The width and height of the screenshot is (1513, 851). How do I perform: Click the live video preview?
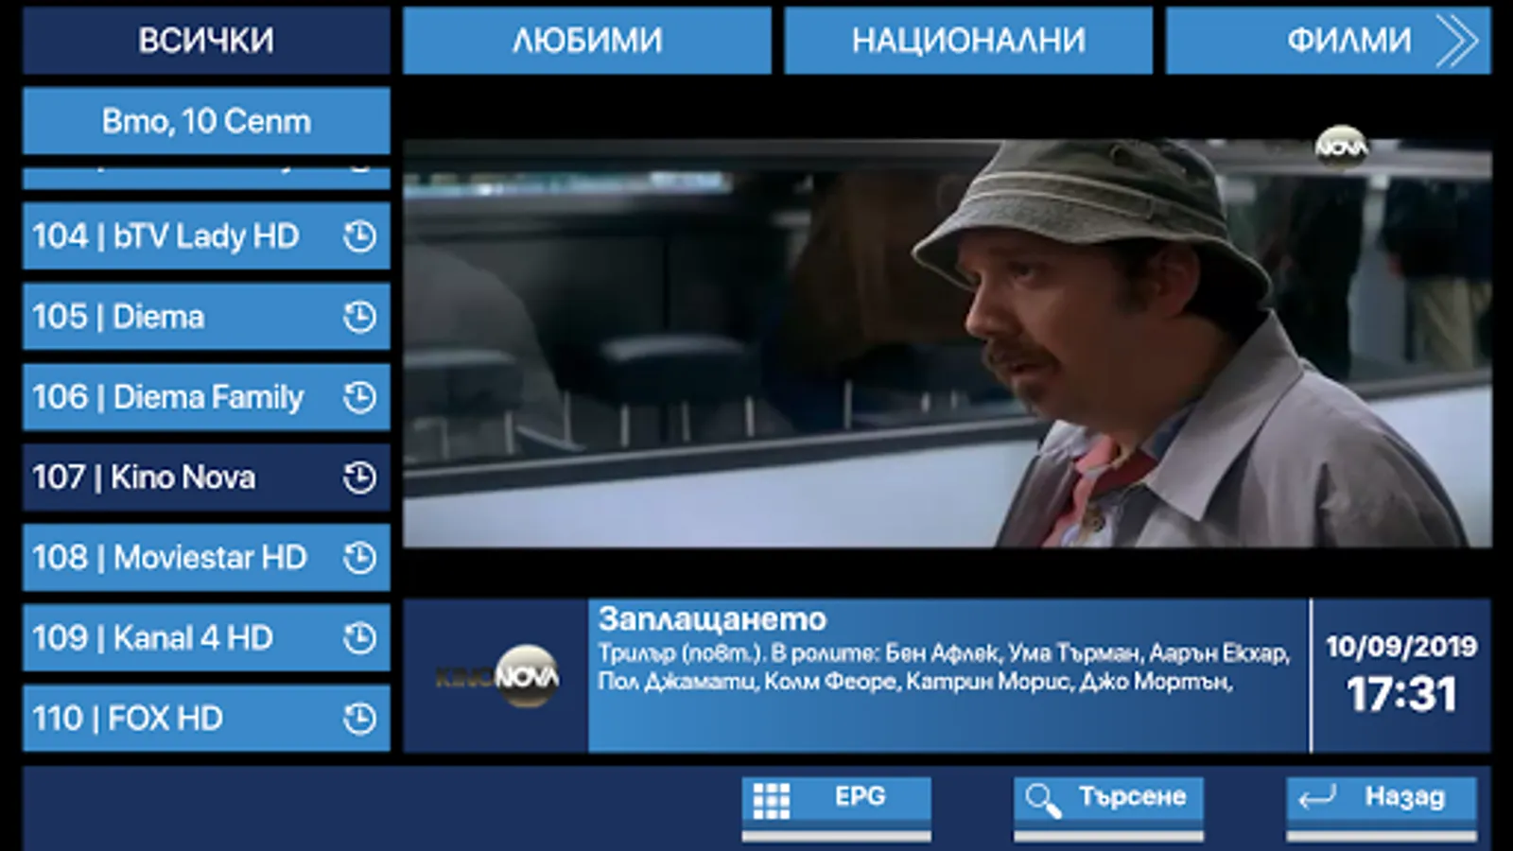(x=948, y=344)
